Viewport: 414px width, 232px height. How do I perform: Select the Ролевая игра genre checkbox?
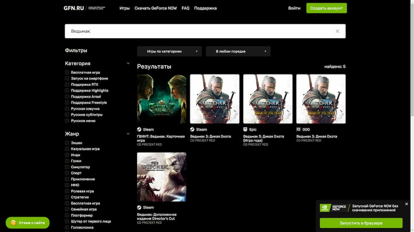click(67, 191)
